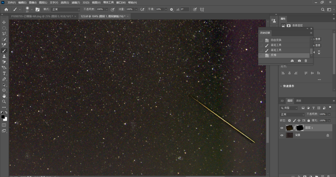Screen dimensions: 336x177
Task: Toggle pressure control for brush size
Action: point(195,9)
